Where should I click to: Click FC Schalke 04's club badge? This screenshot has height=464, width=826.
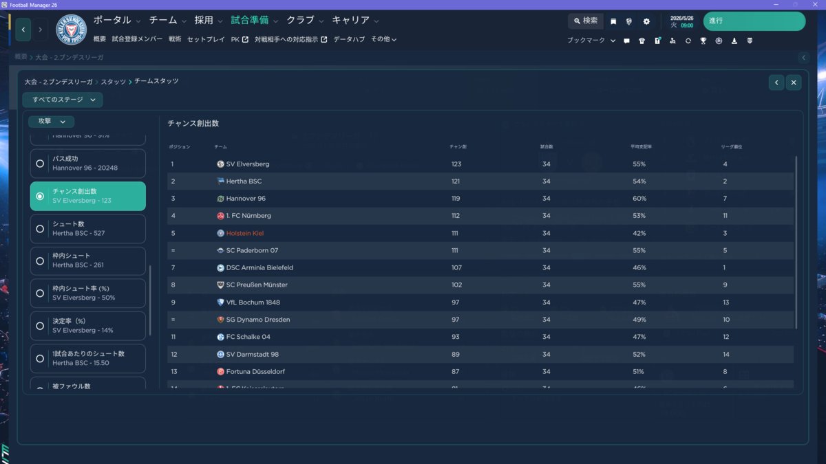coord(220,337)
